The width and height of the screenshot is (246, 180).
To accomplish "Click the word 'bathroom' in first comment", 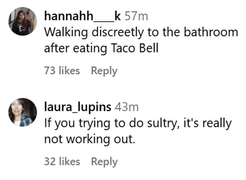I will 211,32.
